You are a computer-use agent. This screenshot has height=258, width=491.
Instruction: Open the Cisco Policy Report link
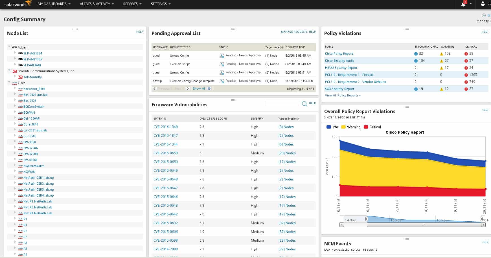point(339,54)
